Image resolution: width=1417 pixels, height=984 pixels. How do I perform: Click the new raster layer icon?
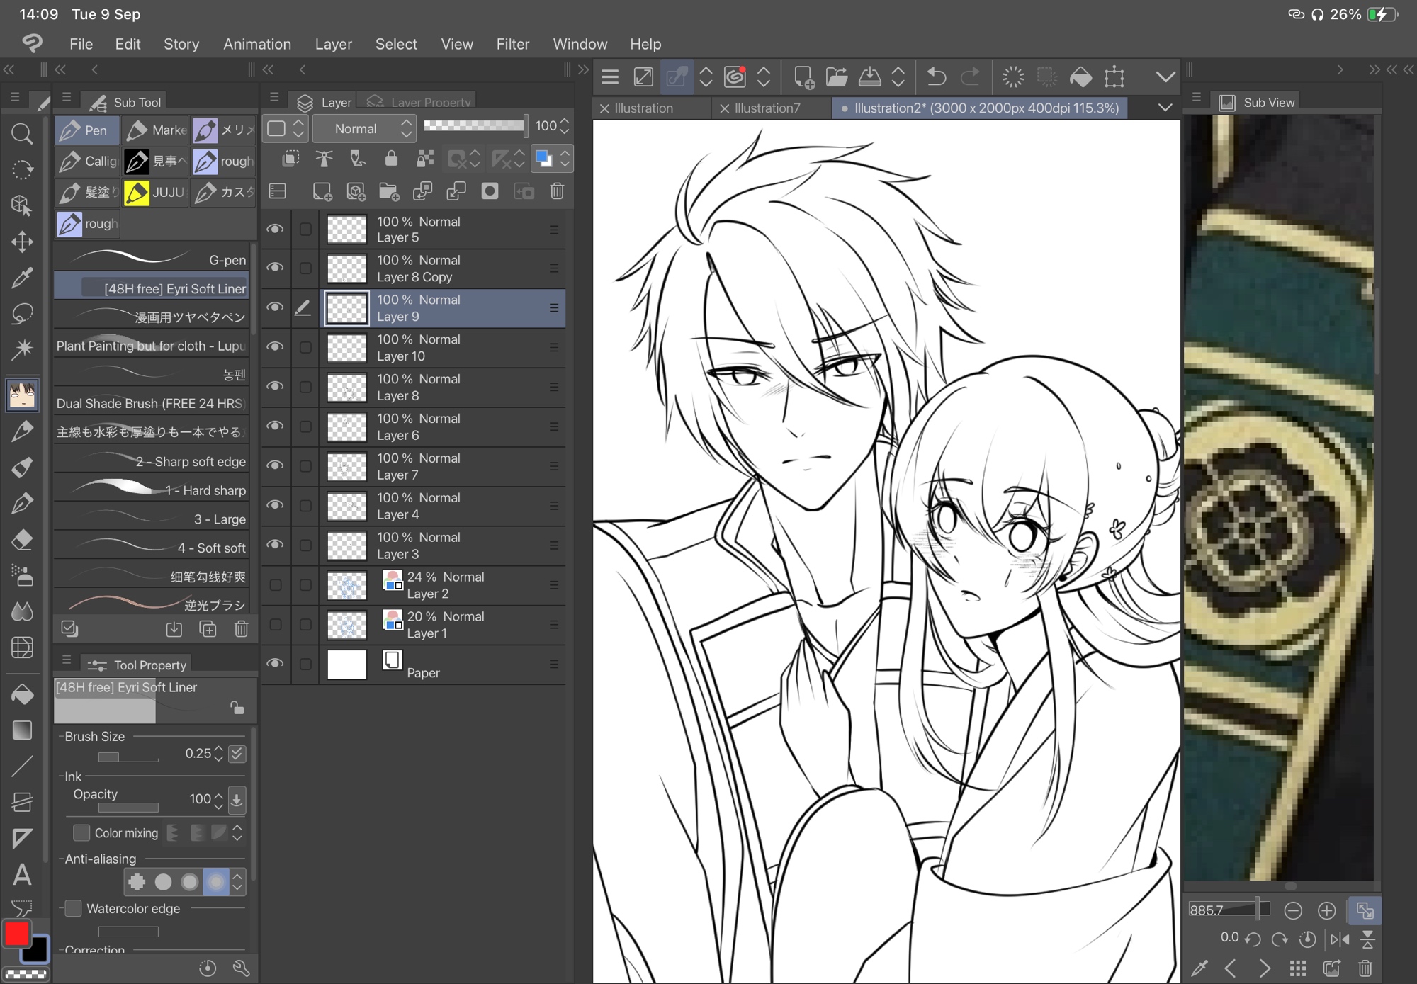click(x=322, y=191)
